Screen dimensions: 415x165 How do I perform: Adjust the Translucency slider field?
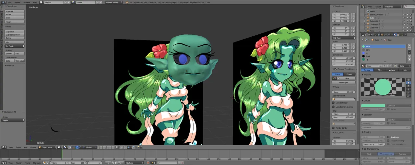pos(373,144)
